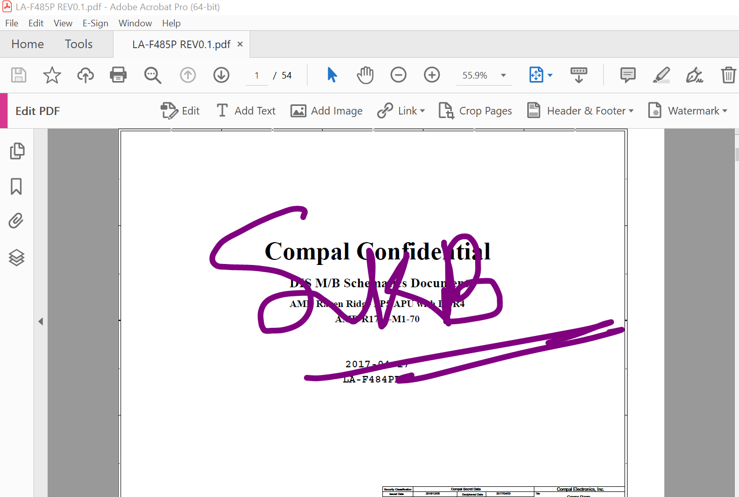Image resolution: width=739 pixels, height=497 pixels.
Task: Open the Header & Footer dropdown
Action: 580,110
